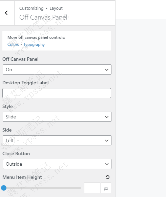Click into the Desktop Toggle Label text field
The image size is (166, 197).
click(x=57, y=93)
